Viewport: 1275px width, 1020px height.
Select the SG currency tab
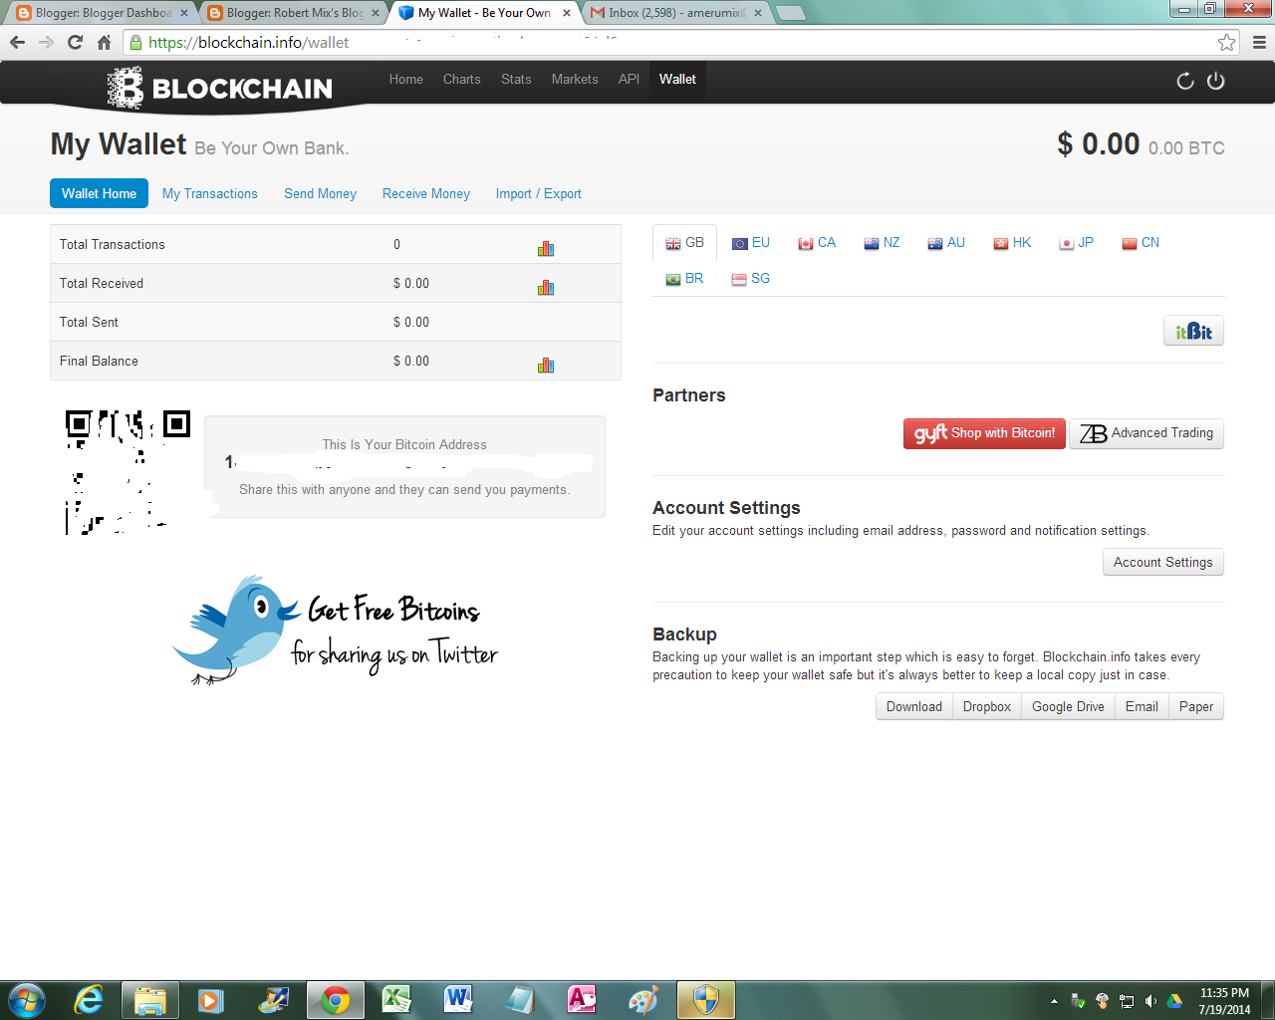(751, 279)
